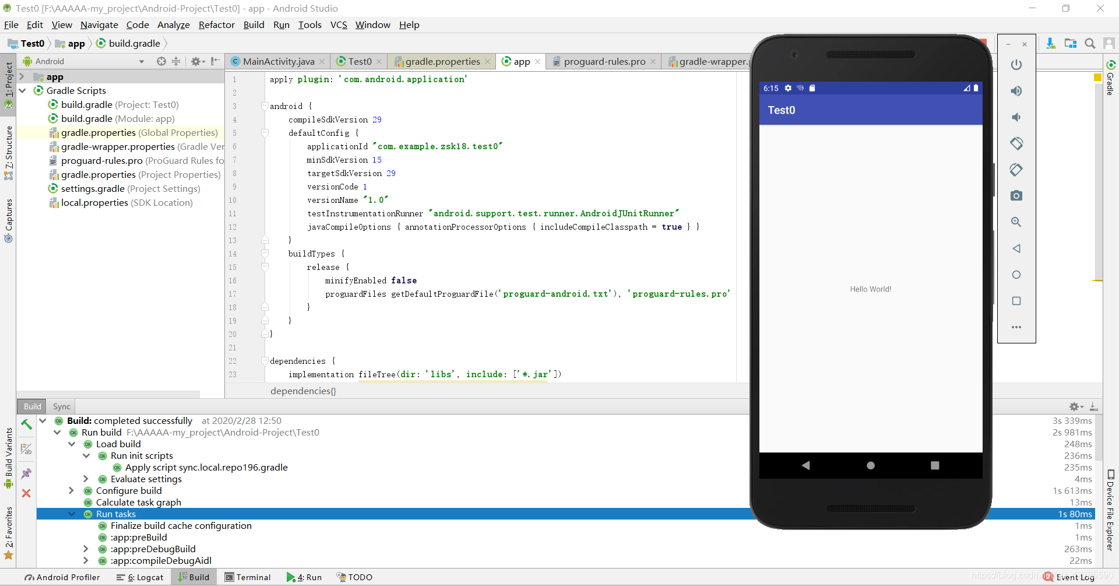Expand :app:preDebugBuild task node
Image resolution: width=1119 pixels, height=586 pixels.
coord(86,549)
